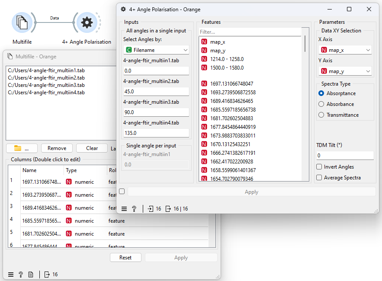Click the report icon in Multifile status bar
This screenshot has width=382, height=281.
[x=31, y=275]
